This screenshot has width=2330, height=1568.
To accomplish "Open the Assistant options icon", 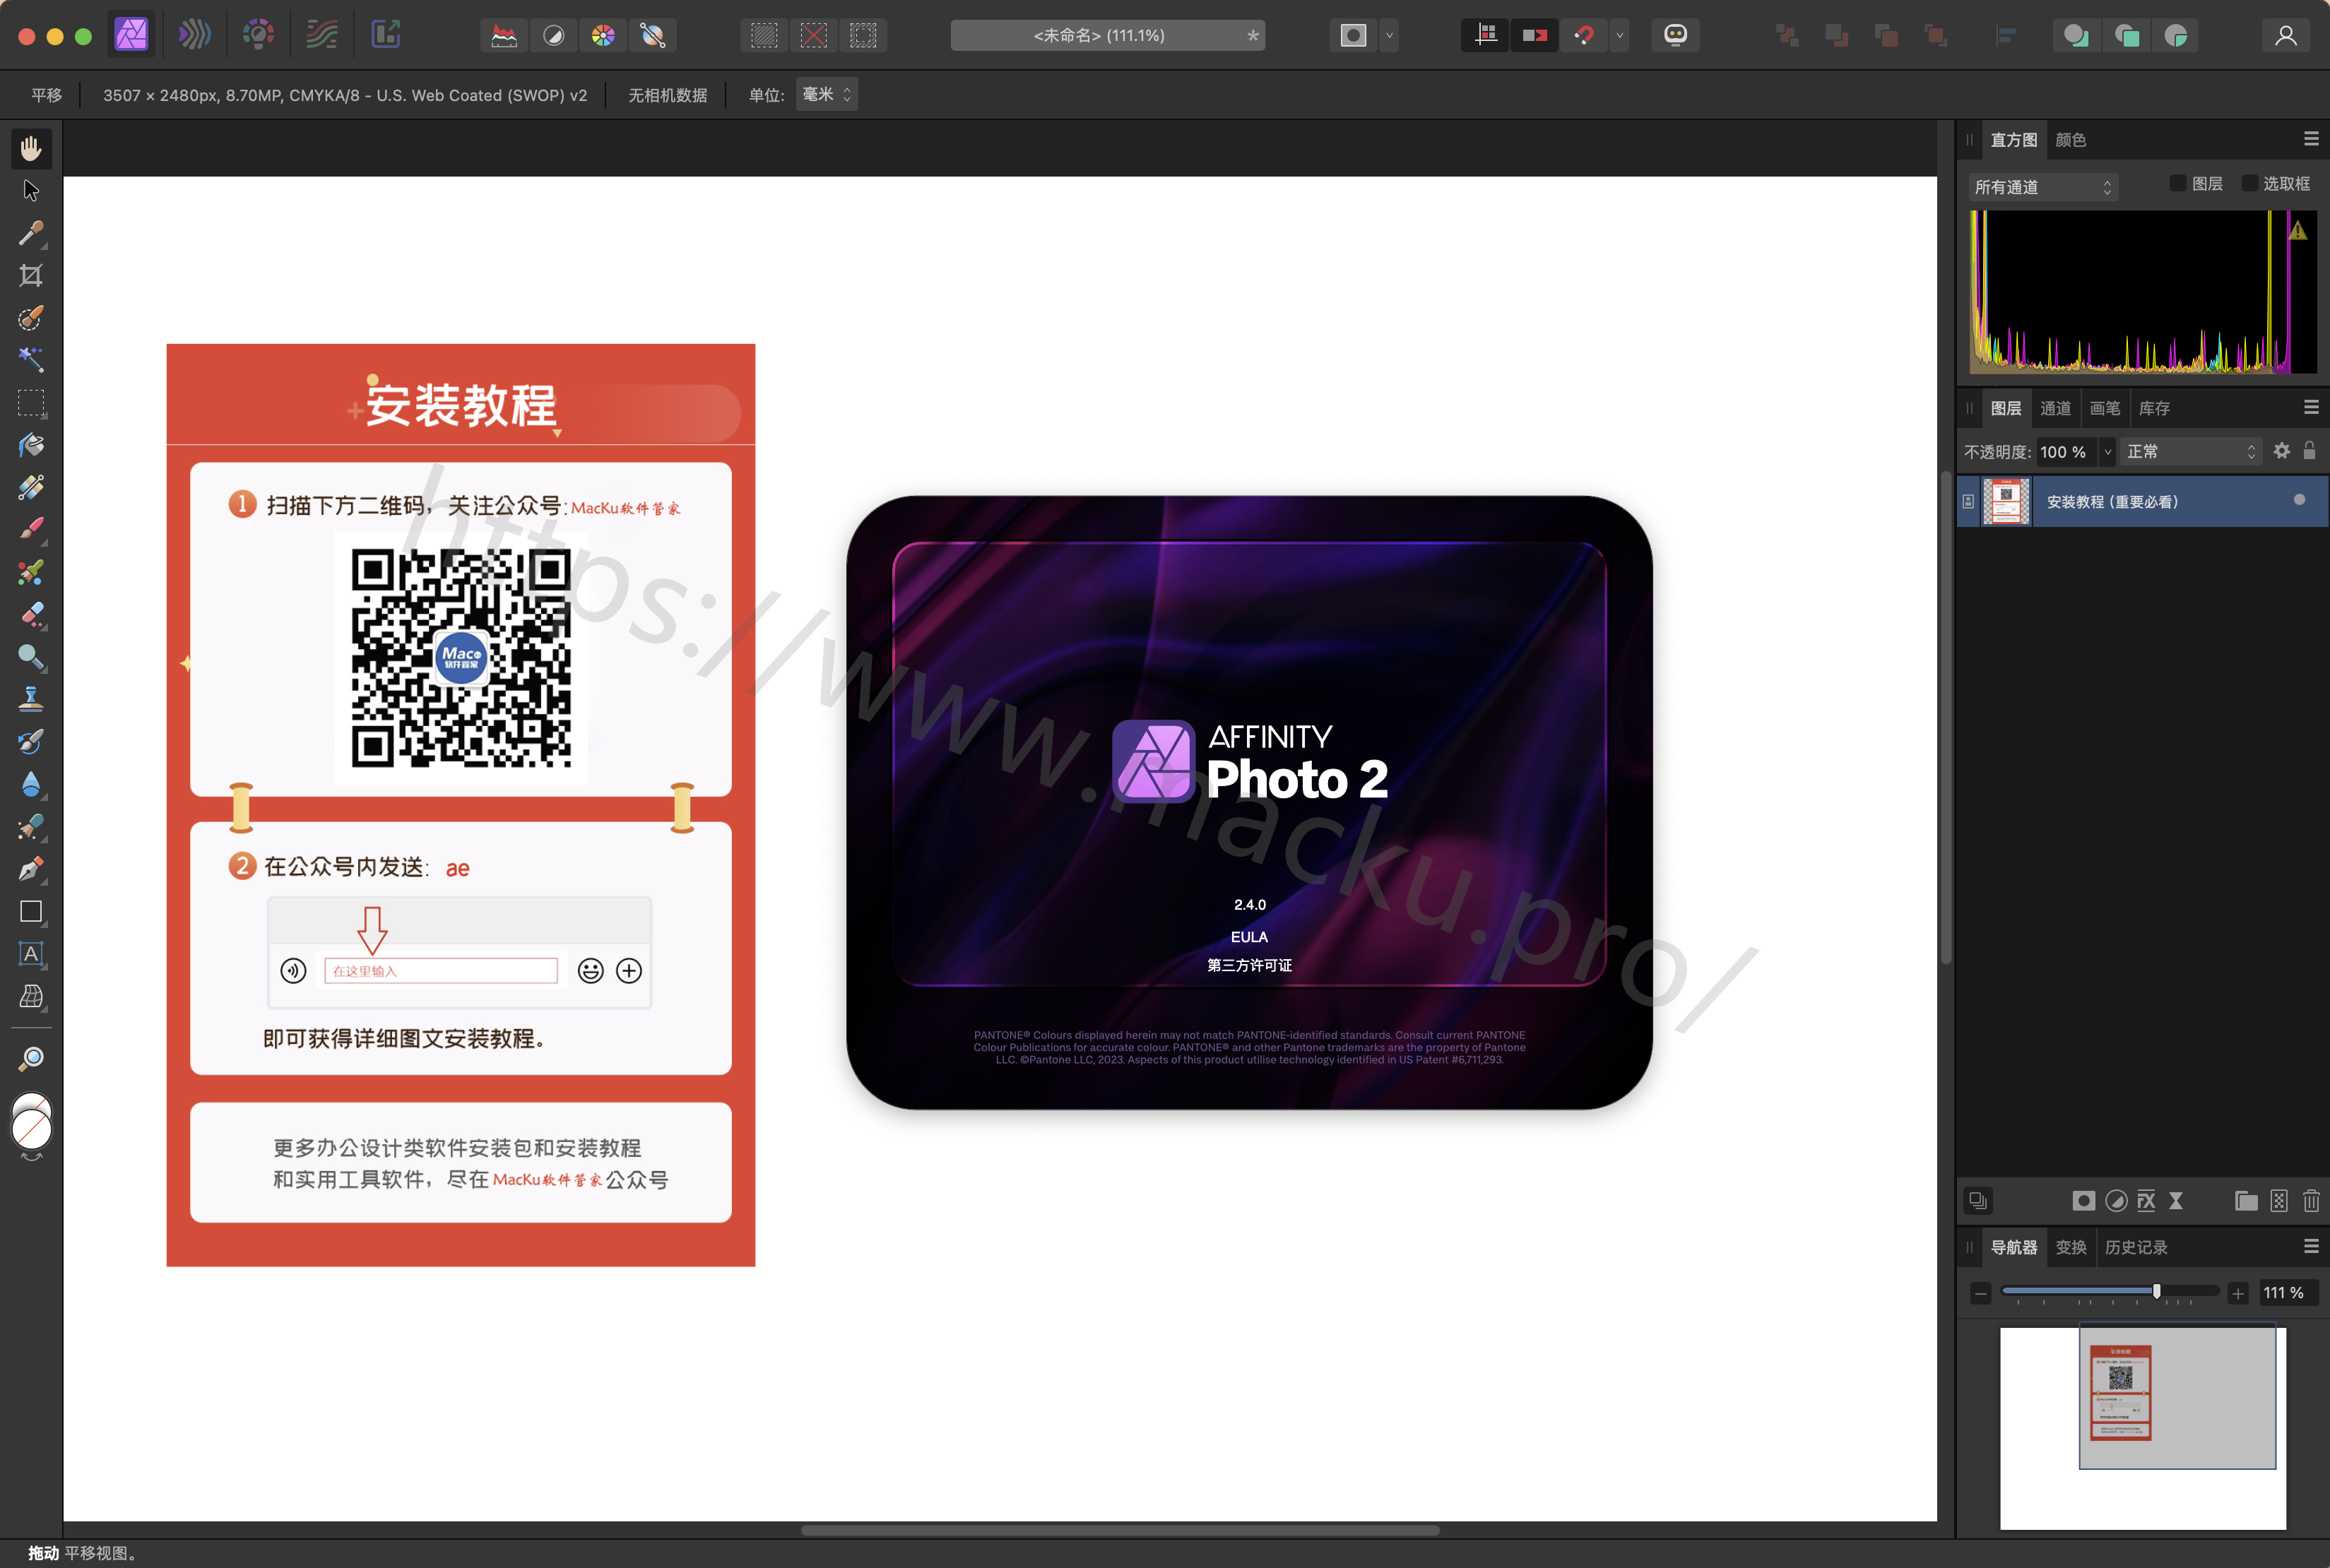I will (x=1675, y=36).
